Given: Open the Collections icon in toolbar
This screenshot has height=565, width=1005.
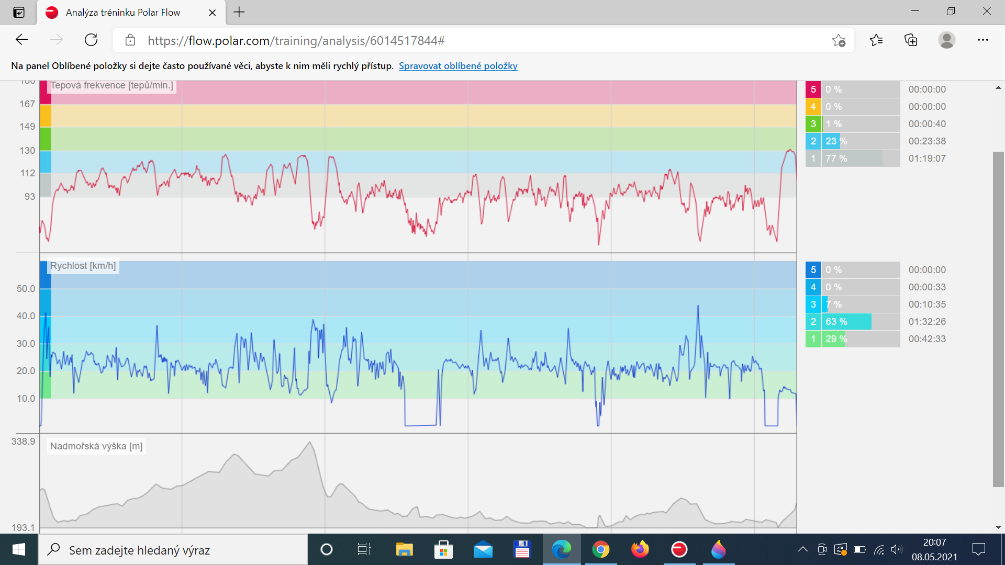Looking at the screenshot, I should [x=911, y=40].
